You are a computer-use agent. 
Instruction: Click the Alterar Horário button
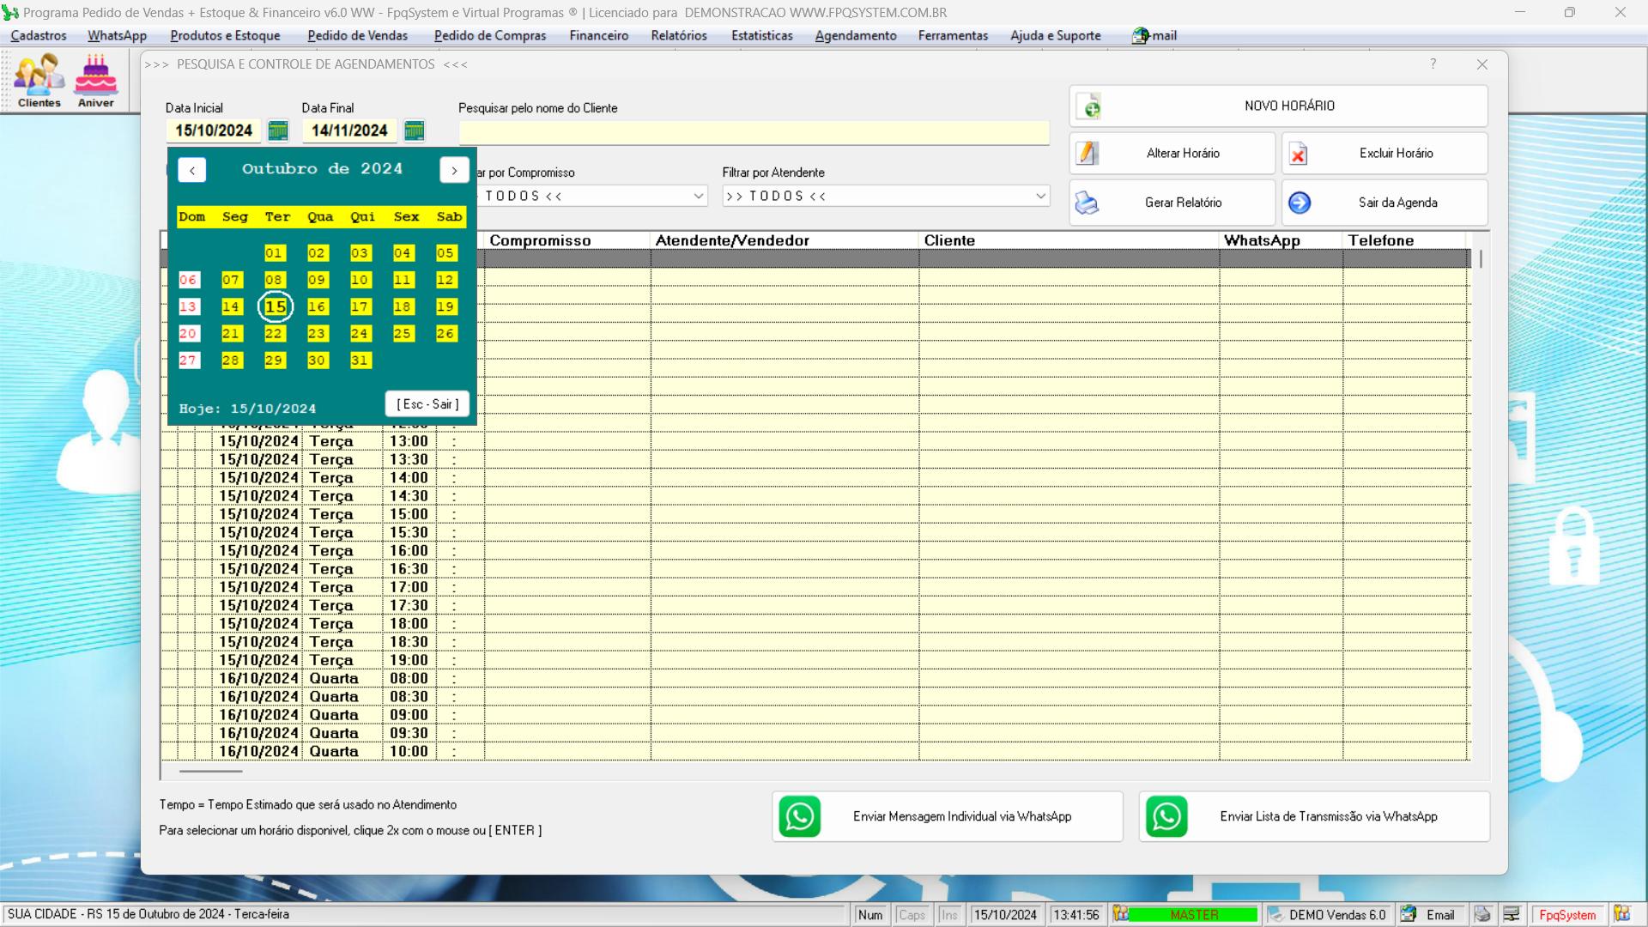point(1172,153)
